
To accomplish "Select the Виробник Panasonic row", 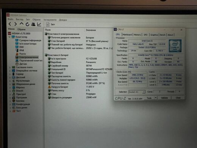I will click(78, 62).
